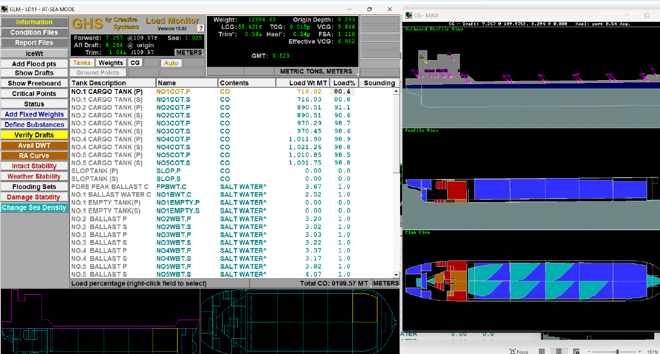
Task: Select Show Drafts
Action: [34, 73]
